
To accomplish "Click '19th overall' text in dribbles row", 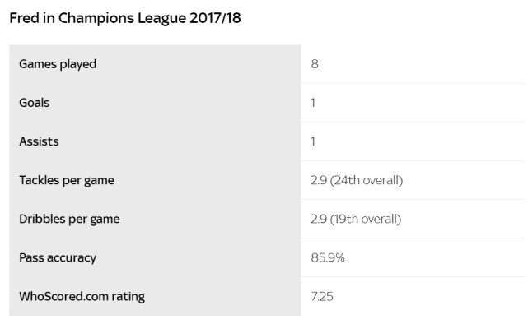I will (x=366, y=219).
